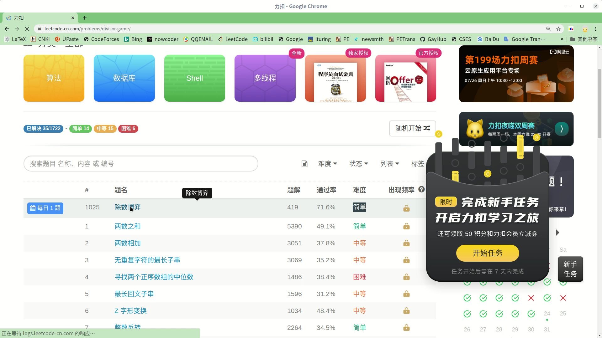Open the LeetCode bookmark in the bookmarks bar
Screen dimensions: 602x338
coord(236,39)
